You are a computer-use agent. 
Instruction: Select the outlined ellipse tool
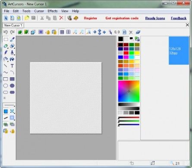point(6,86)
